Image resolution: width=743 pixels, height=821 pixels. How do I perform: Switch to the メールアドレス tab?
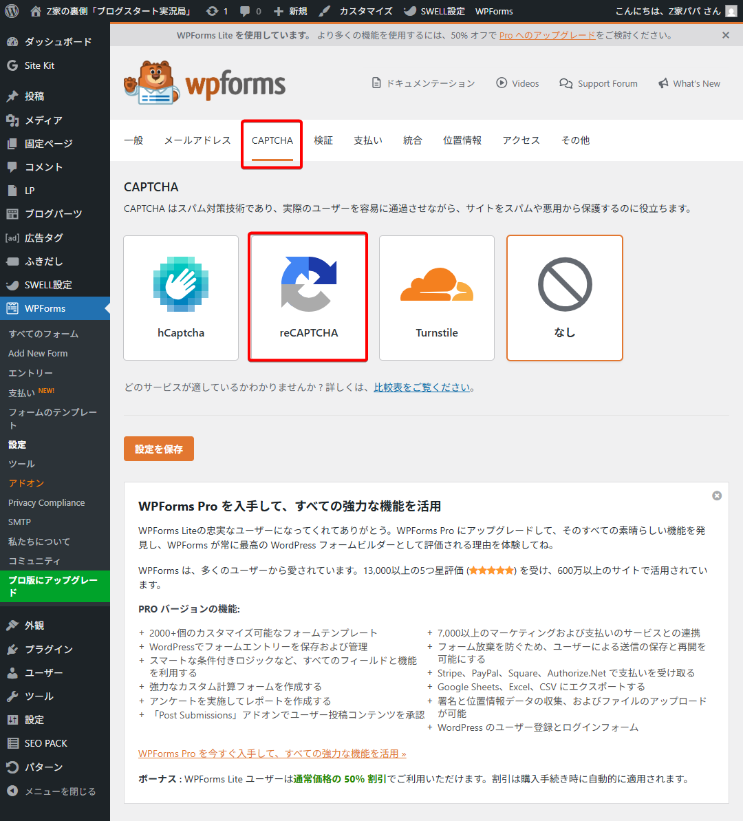(x=197, y=140)
